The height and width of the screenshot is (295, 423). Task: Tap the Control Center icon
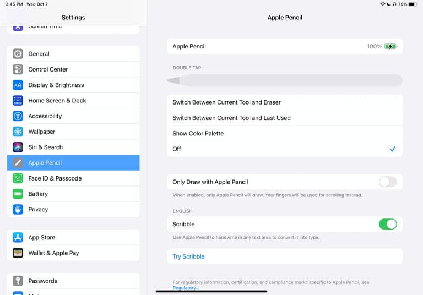click(18, 69)
